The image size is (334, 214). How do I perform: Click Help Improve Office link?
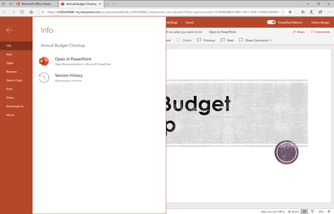pyautogui.click(x=272, y=211)
